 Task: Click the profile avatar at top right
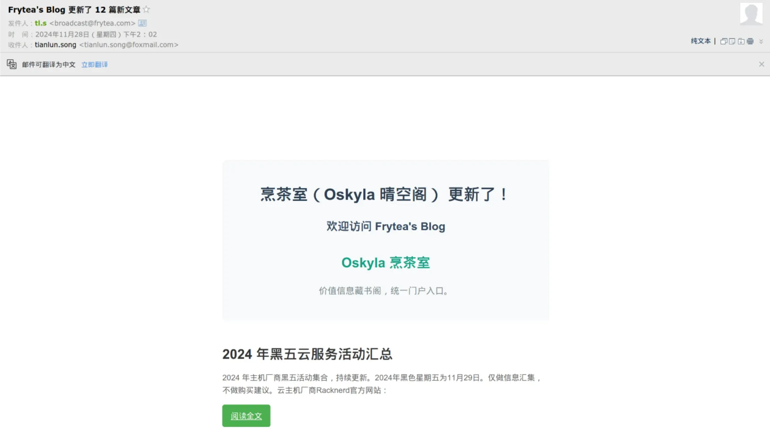tap(751, 14)
